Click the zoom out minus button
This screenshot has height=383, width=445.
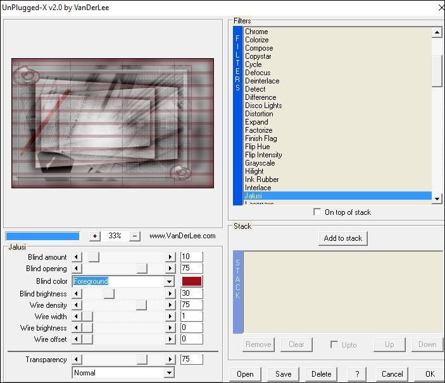135,236
